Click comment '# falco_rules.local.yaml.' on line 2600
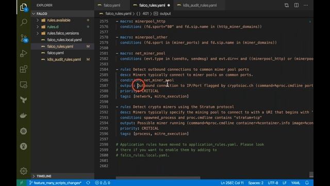 [142, 155]
